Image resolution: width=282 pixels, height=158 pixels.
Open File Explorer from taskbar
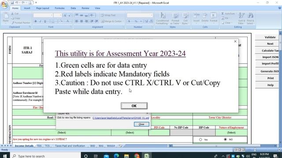126,156
